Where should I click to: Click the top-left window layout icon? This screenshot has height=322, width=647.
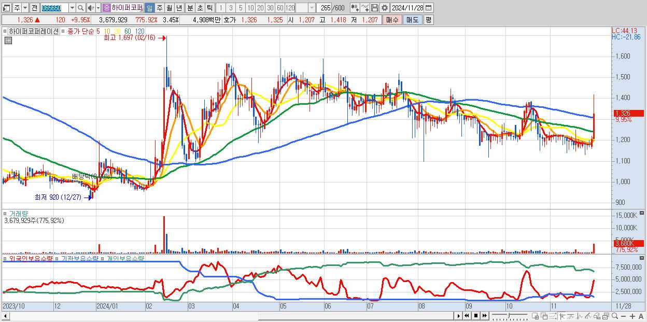coord(7,8)
